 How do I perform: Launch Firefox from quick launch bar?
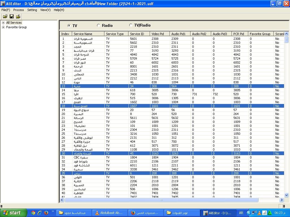pyautogui.click(x=46, y=213)
